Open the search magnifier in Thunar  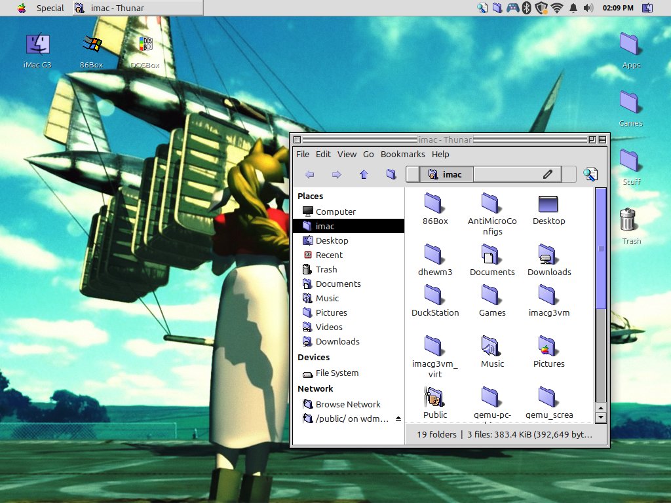(x=590, y=174)
